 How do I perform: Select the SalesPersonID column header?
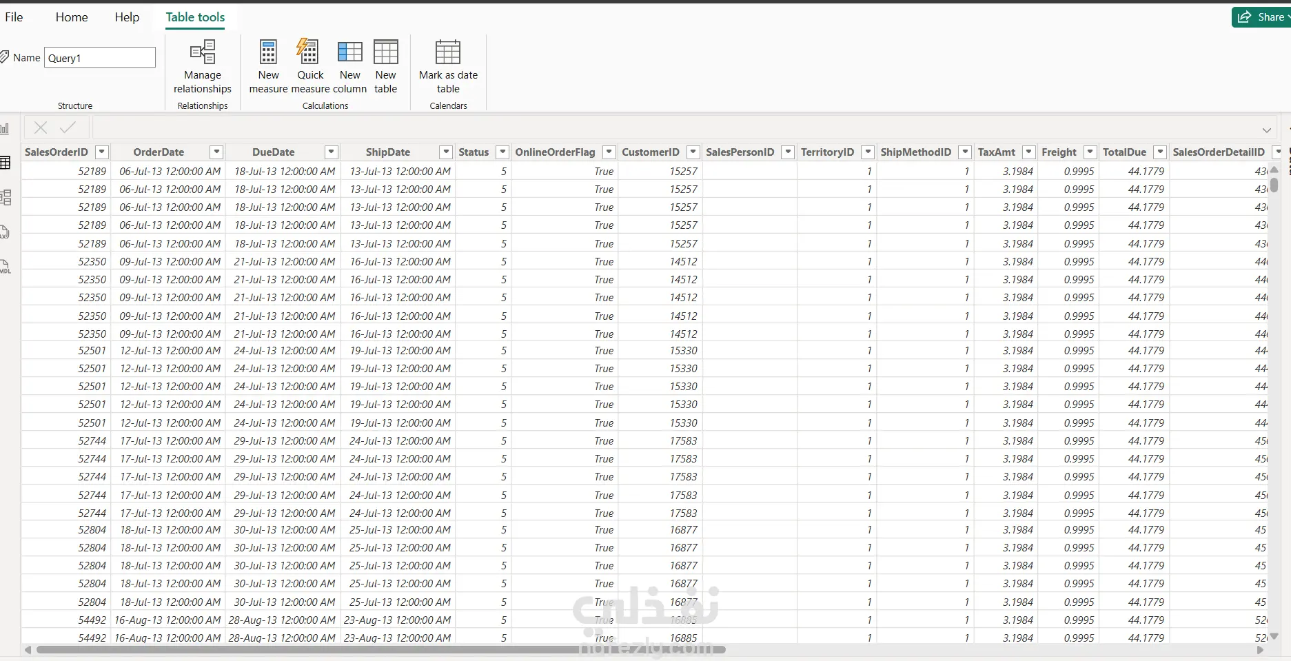(x=740, y=152)
